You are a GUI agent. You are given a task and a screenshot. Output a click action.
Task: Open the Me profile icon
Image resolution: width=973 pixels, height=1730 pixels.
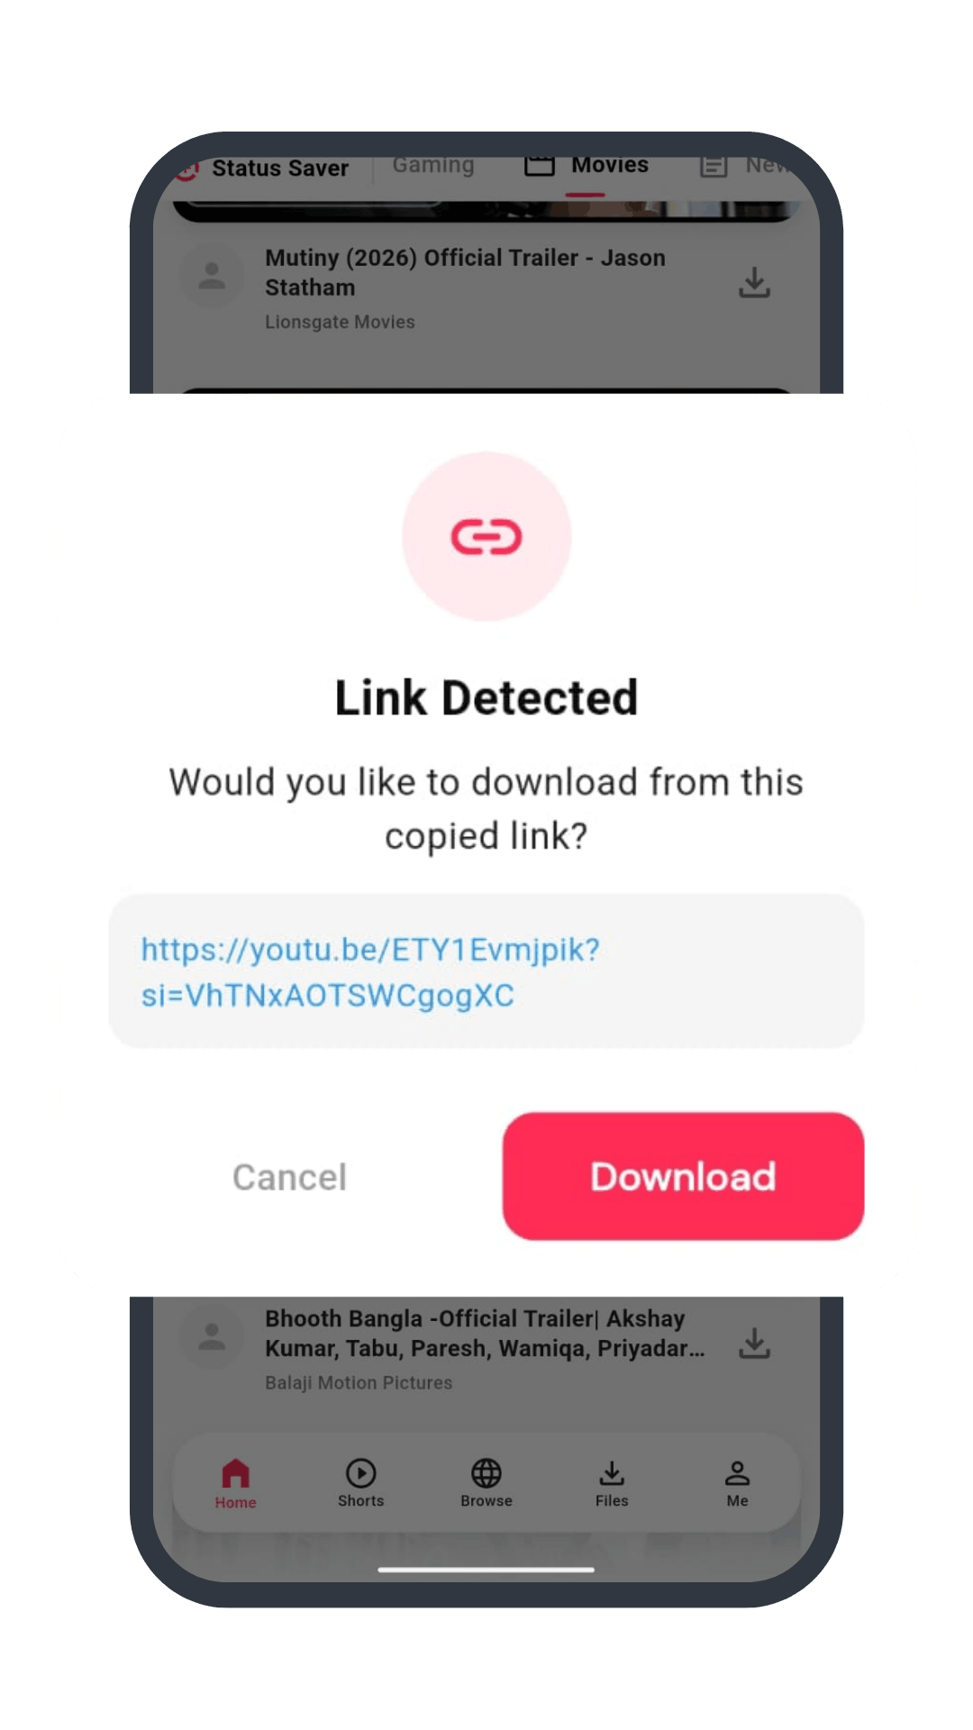click(737, 1473)
